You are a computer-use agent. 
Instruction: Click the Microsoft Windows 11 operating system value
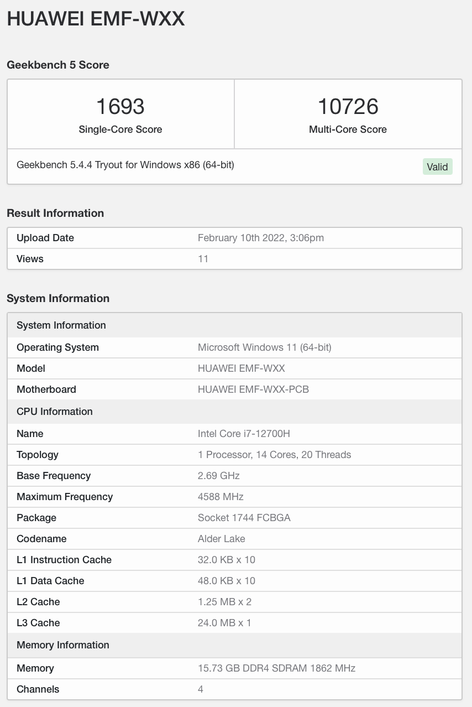pyautogui.click(x=264, y=347)
